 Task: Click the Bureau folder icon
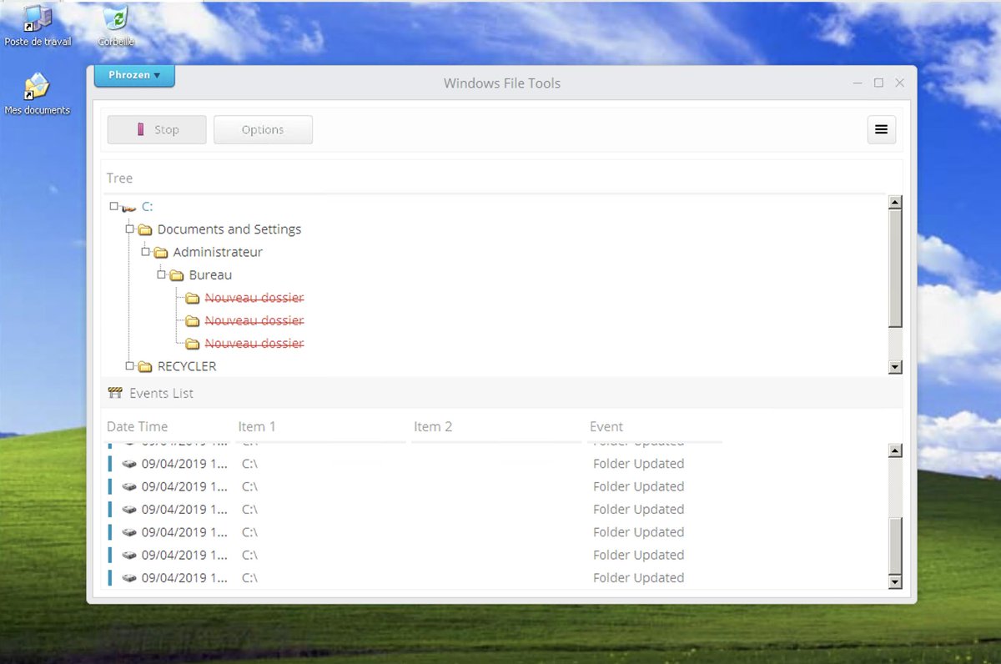pos(177,275)
